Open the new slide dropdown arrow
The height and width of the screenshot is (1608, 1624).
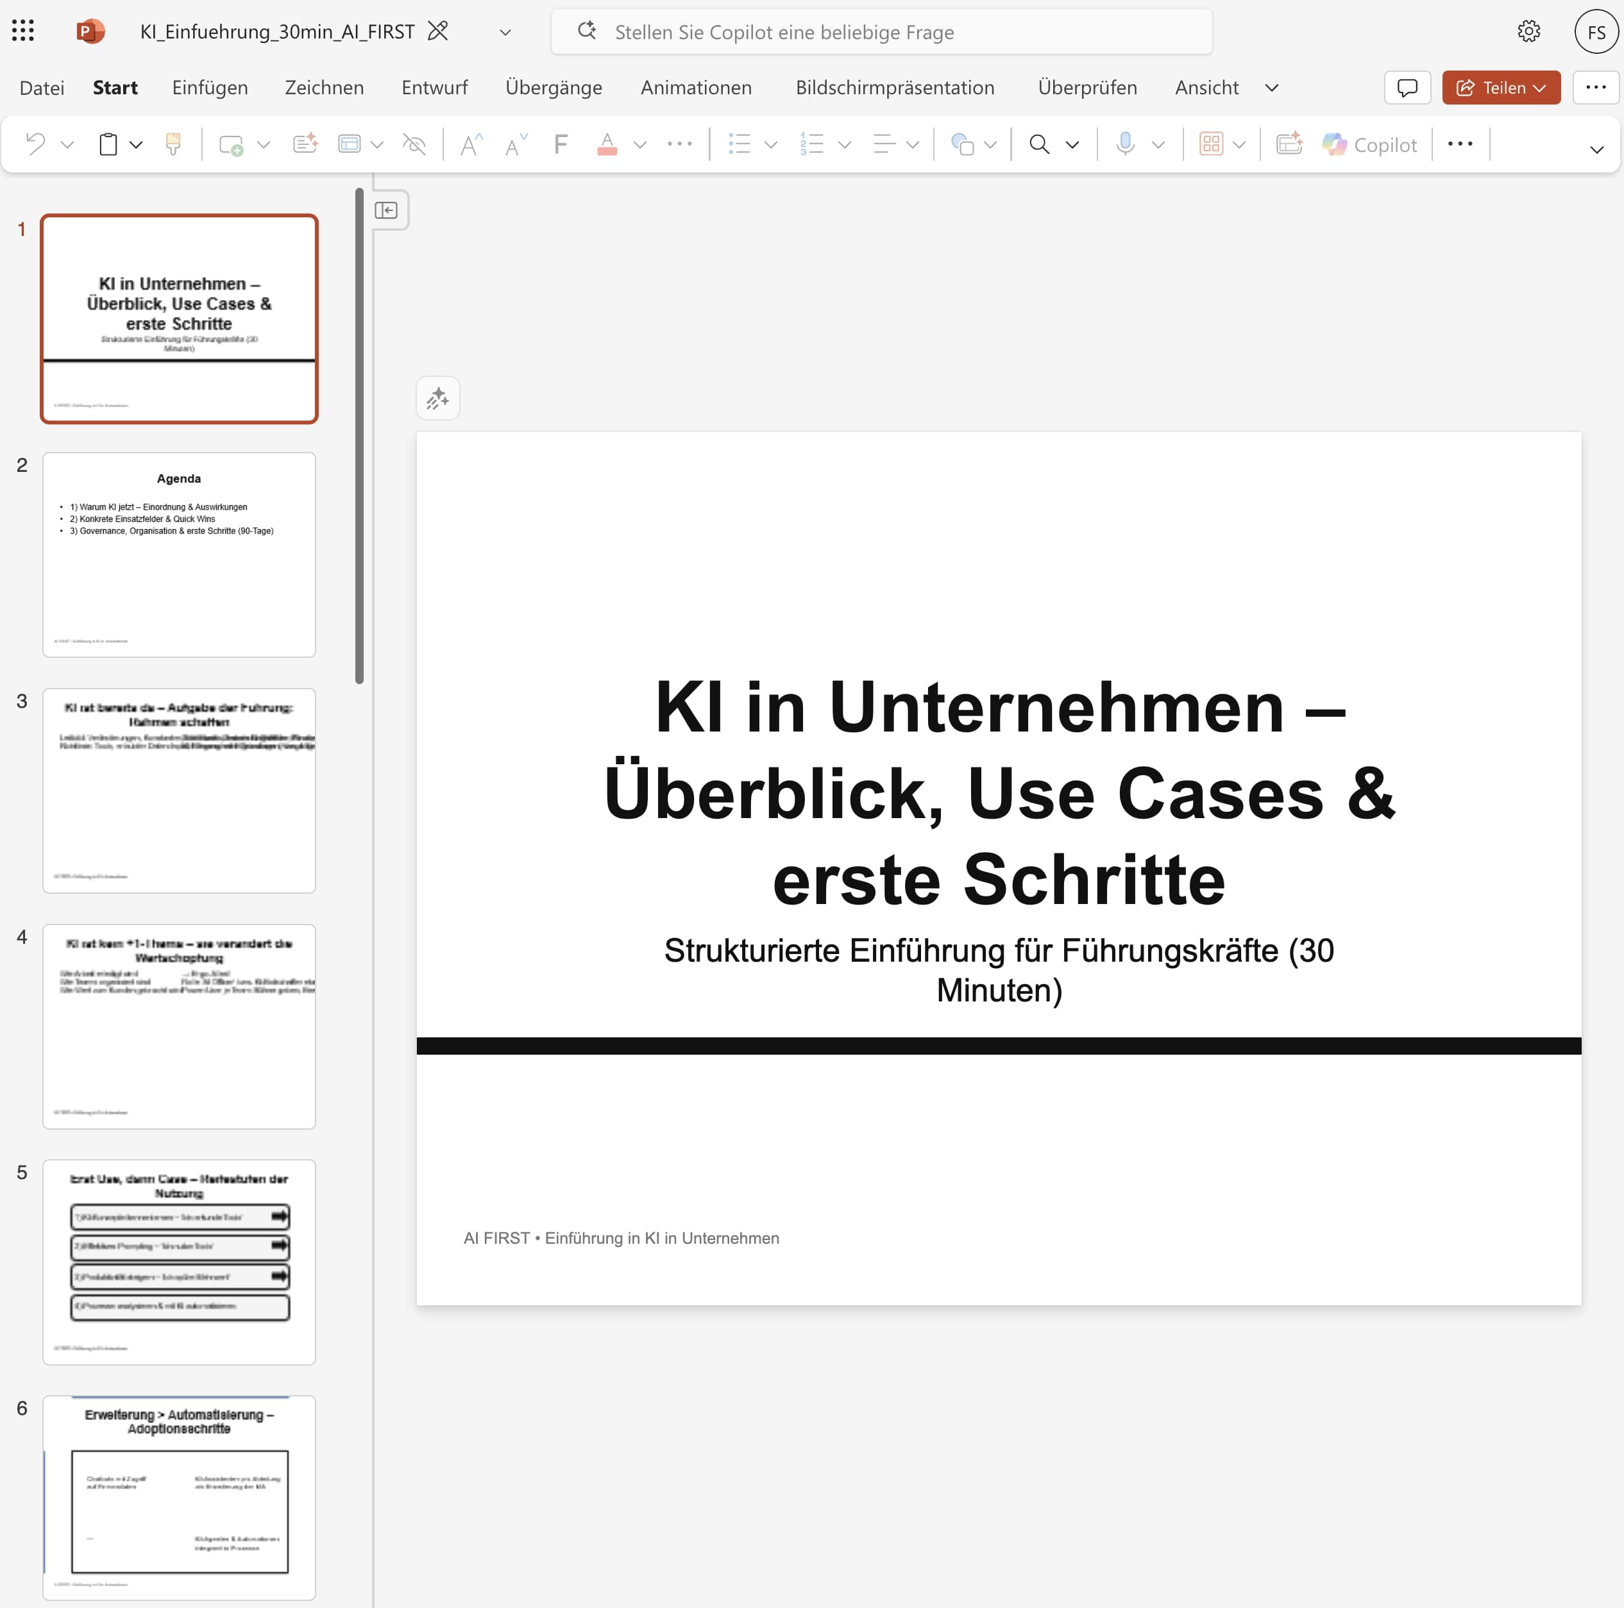(264, 144)
